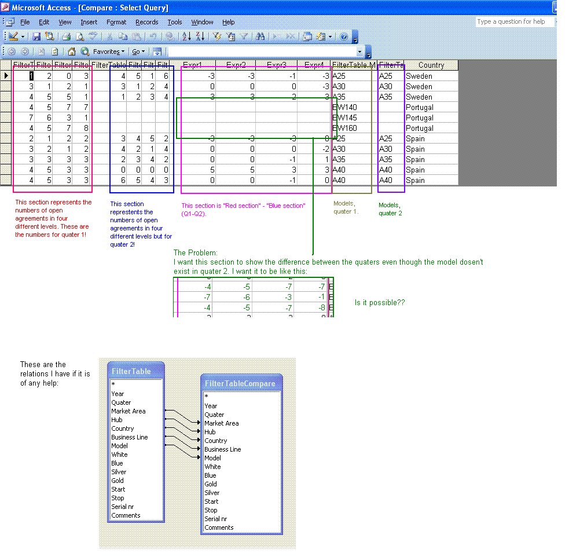The height and width of the screenshot is (557, 580).
Task: Open File Search from the toolbar
Action: 49,36
